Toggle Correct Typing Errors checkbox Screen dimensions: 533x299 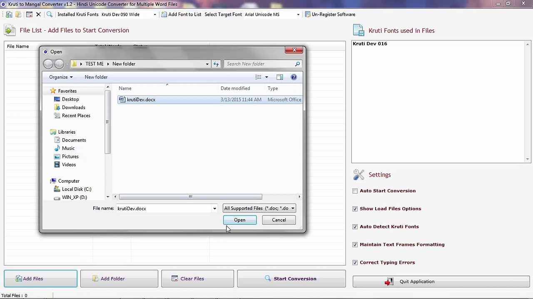pos(355,262)
